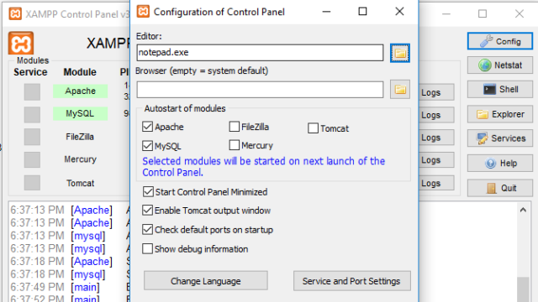Toggle Start Control Panel Minimized
Image resolution: width=538 pixels, height=302 pixels.
pos(148,192)
